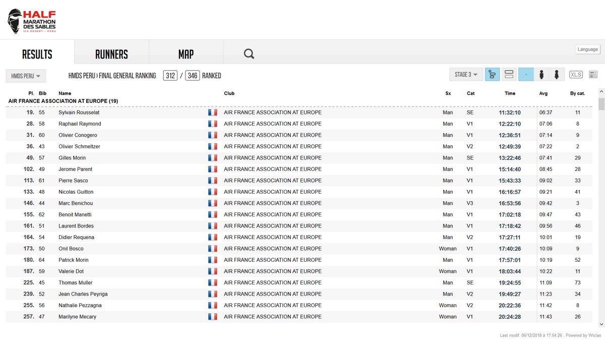Open runner Patrick Morin
Screen dimensions: 605x340
point(73,260)
